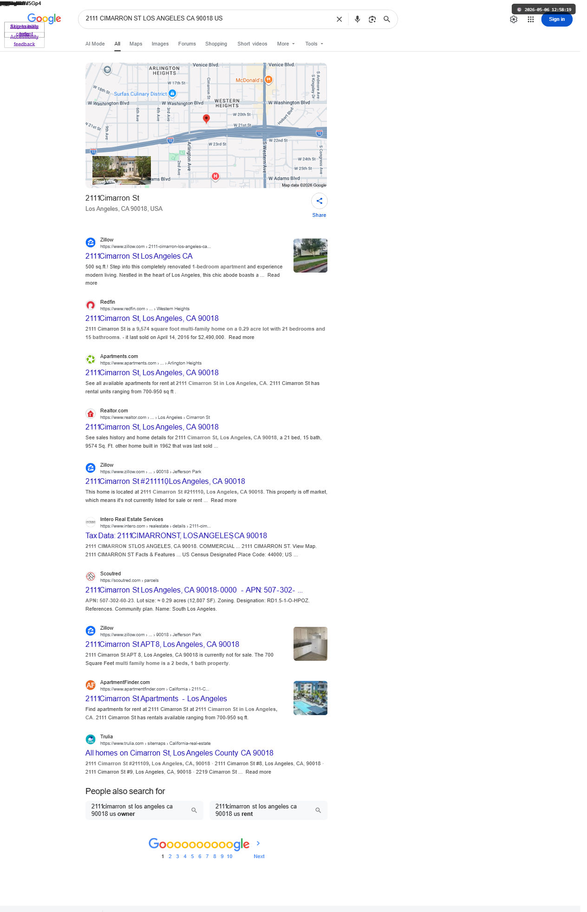This screenshot has width=587, height=912.
Task: Switch to Maps tab
Action: tap(136, 44)
